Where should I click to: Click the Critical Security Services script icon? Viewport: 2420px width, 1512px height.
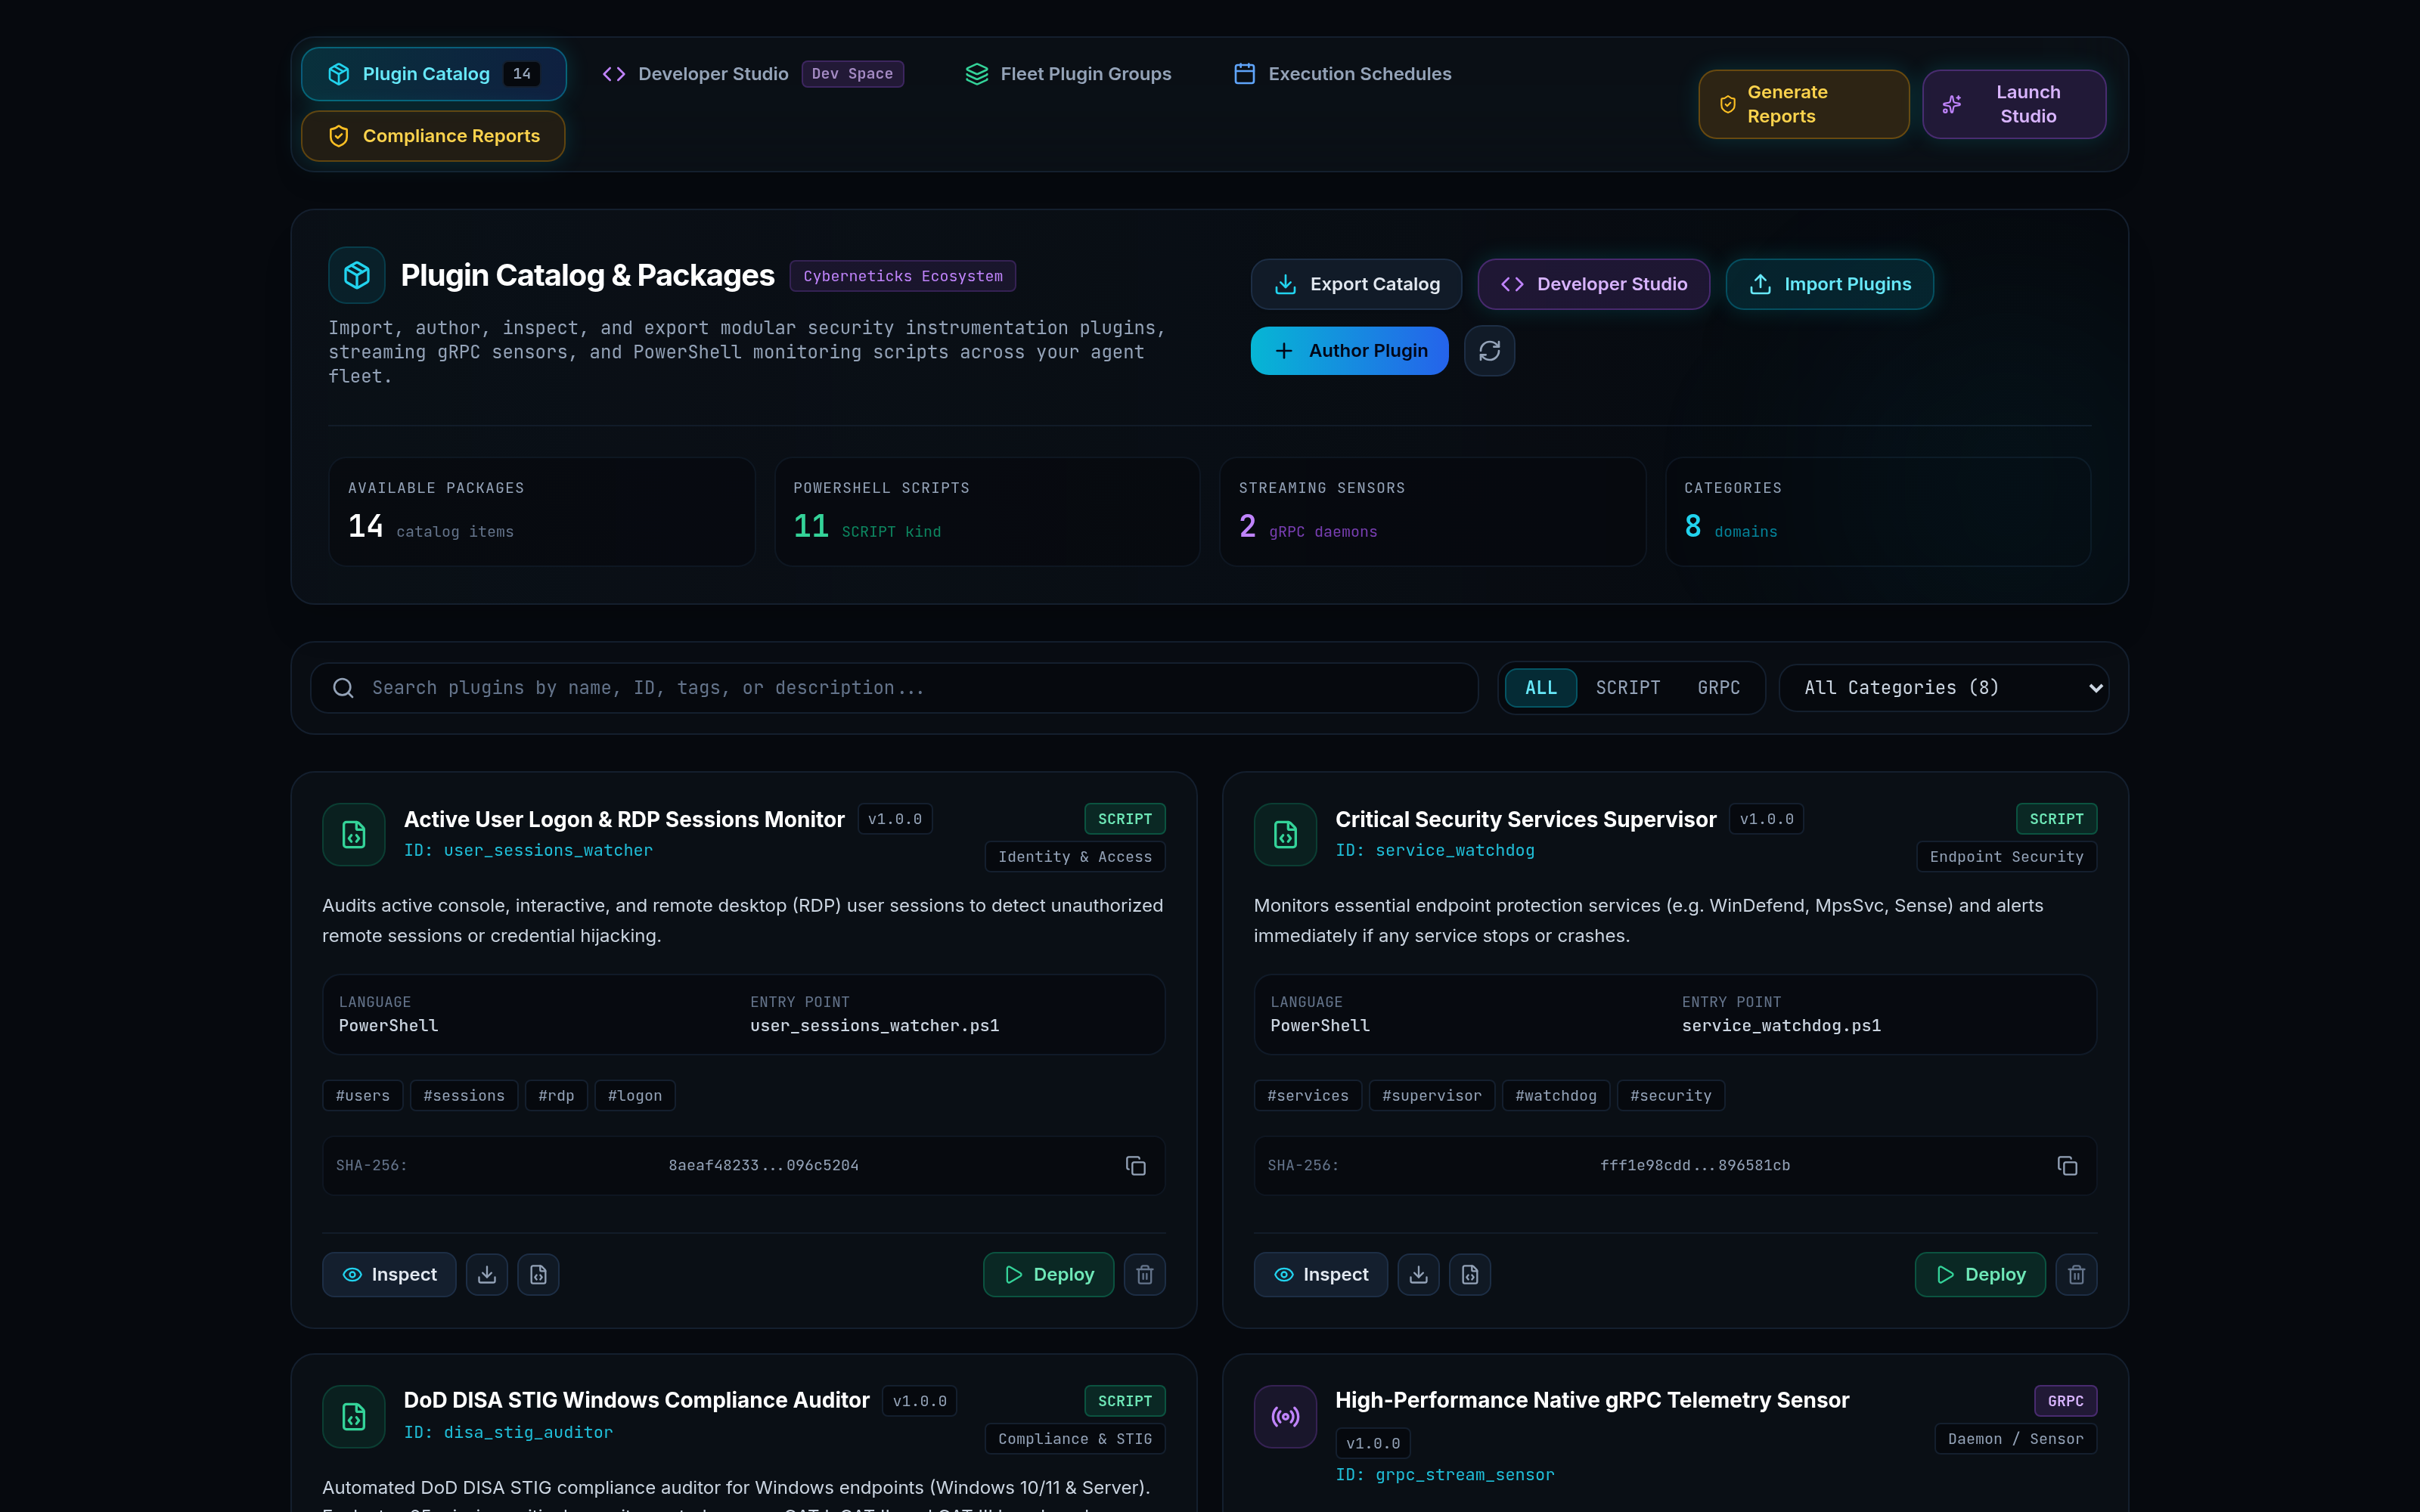coord(1286,835)
